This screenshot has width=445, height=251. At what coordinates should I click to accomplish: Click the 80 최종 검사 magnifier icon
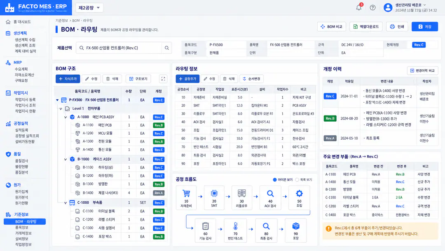[x=266, y=226]
